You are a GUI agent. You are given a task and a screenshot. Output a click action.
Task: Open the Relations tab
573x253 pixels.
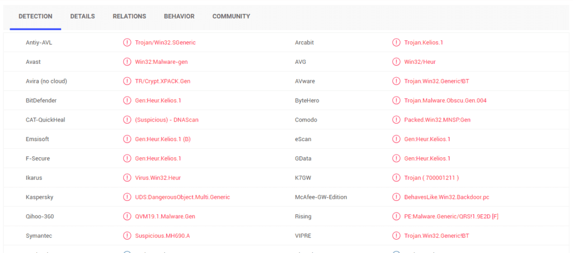(x=129, y=17)
